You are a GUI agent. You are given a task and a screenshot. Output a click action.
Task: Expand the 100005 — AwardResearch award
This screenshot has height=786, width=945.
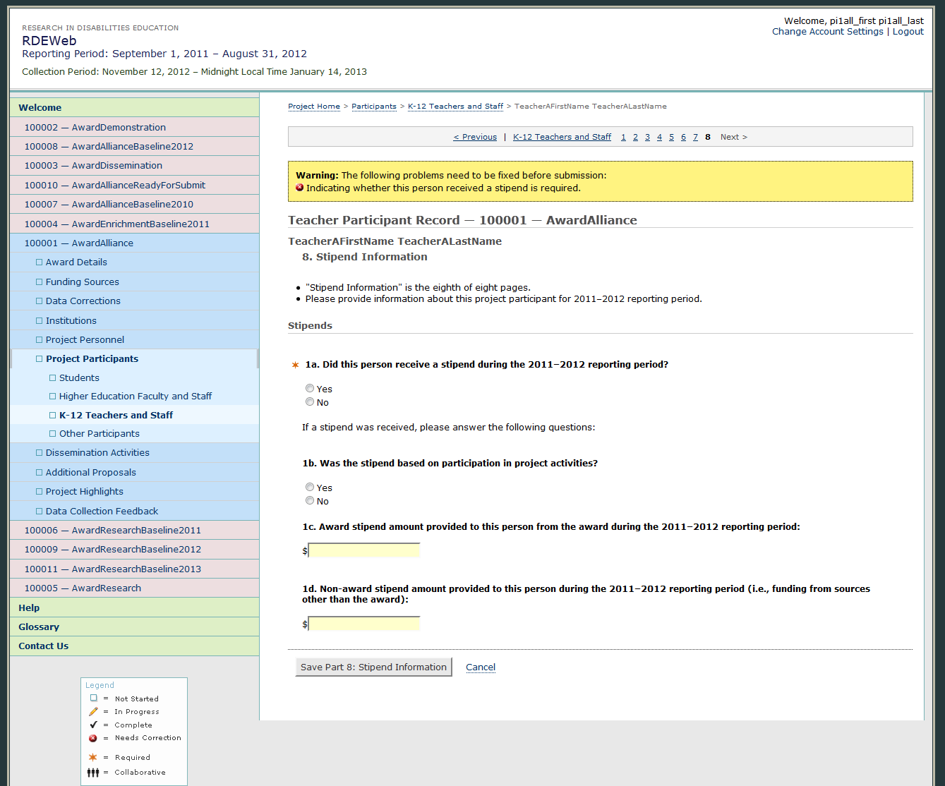point(83,588)
